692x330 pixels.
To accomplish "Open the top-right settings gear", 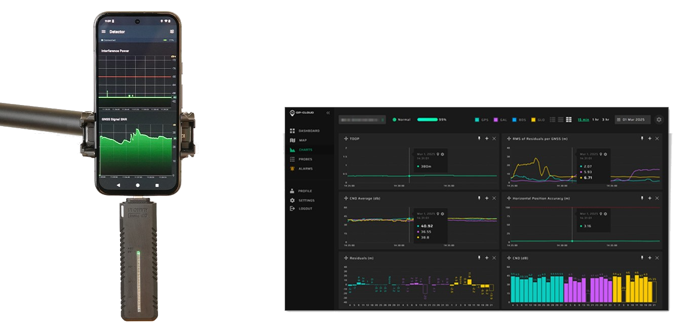I will click(x=659, y=120).
